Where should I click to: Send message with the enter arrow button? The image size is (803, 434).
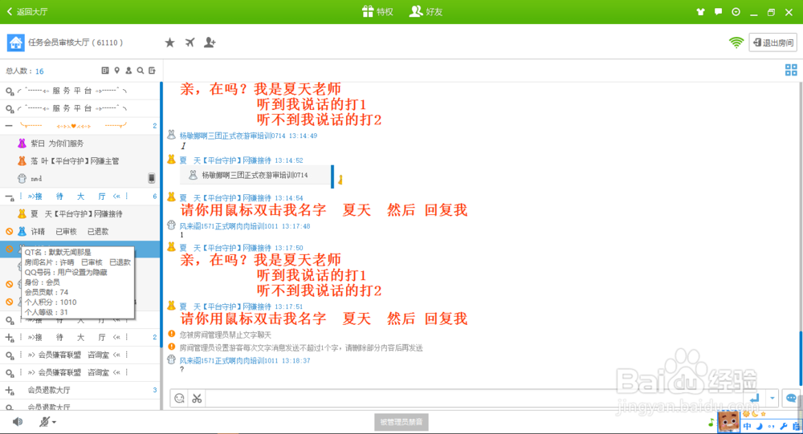[x=754, y=398]
